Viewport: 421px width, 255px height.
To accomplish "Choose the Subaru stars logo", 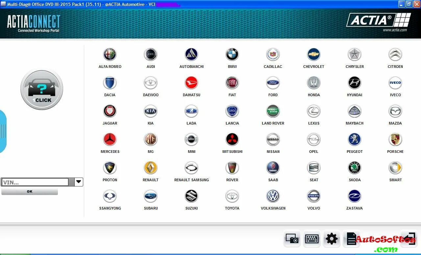I will [x=151, y=196].
